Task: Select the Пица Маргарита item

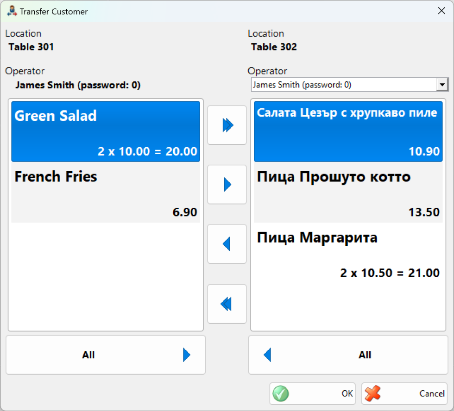Action: [x=348, y=253]
